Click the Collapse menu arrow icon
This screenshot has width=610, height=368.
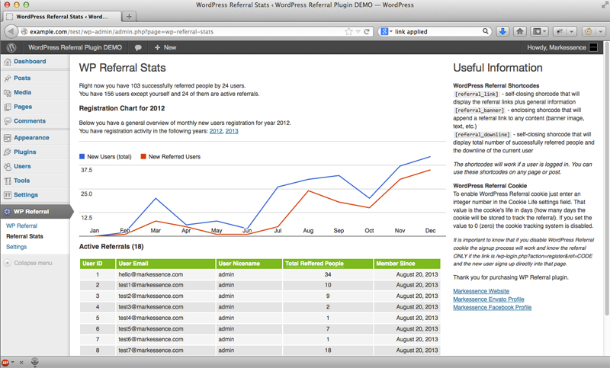[x=8, y=263]
